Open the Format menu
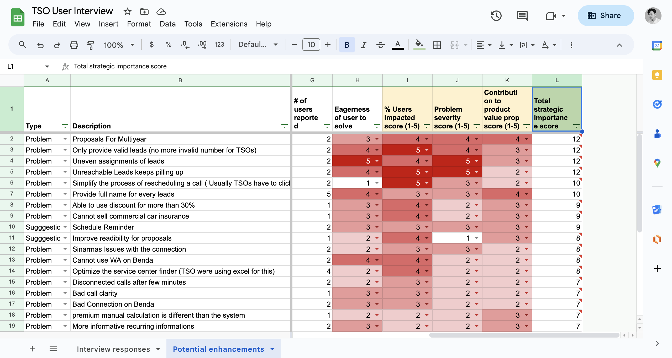Image resolution: width=672 pixels, height=358 pixels. click(x=139, y=24)
